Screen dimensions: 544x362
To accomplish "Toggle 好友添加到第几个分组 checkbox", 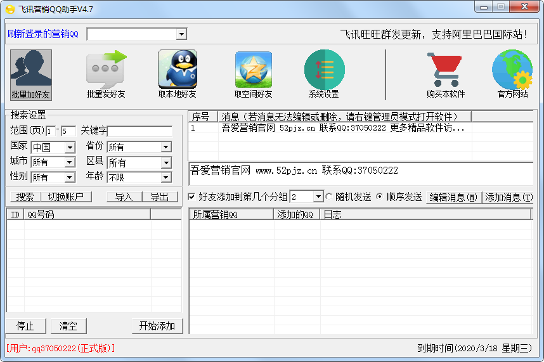I will (x=193, y=197).
